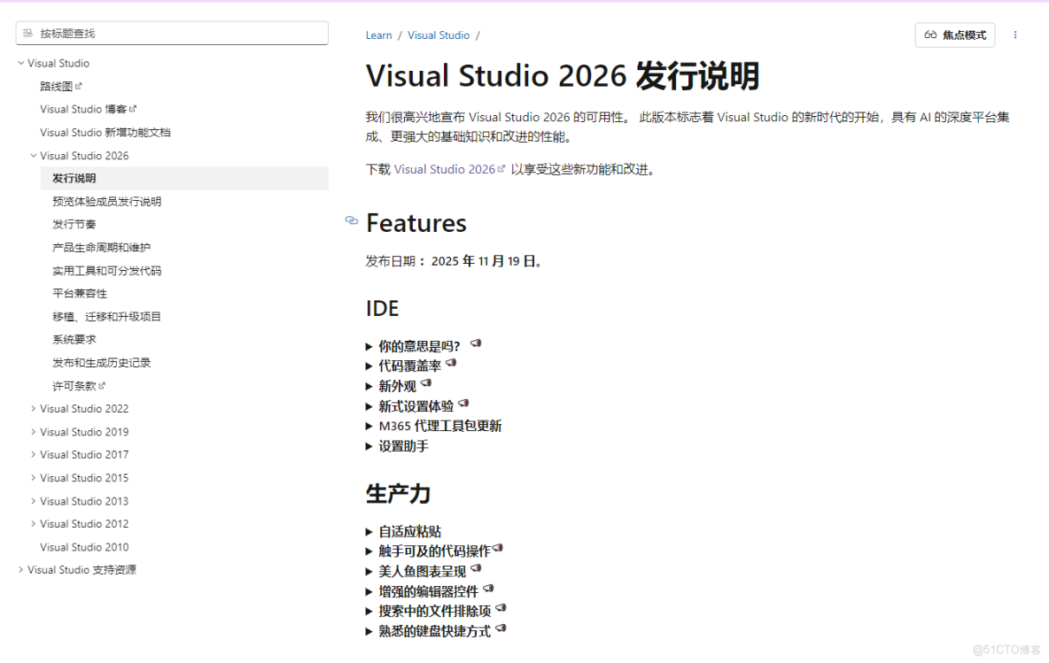Expand the 你的意思是吗 disclosure triangle
This screenshot has width=1049, height=663.
pyautogui.click(x=369, y=344)
